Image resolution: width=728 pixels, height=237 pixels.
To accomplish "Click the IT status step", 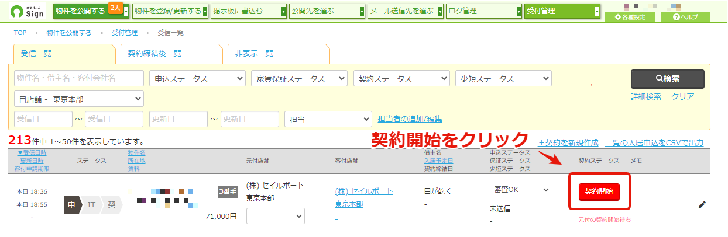I will point(91,204).
